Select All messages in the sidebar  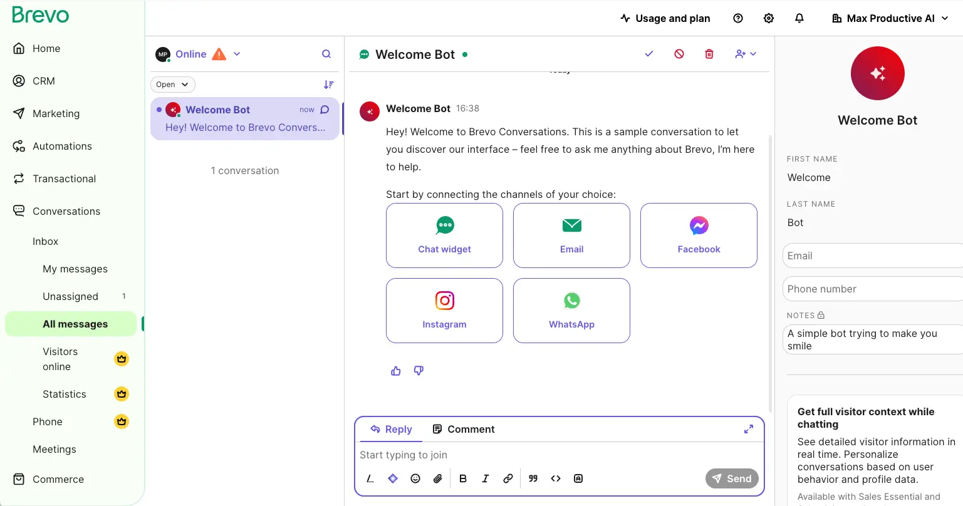[75, 324]
